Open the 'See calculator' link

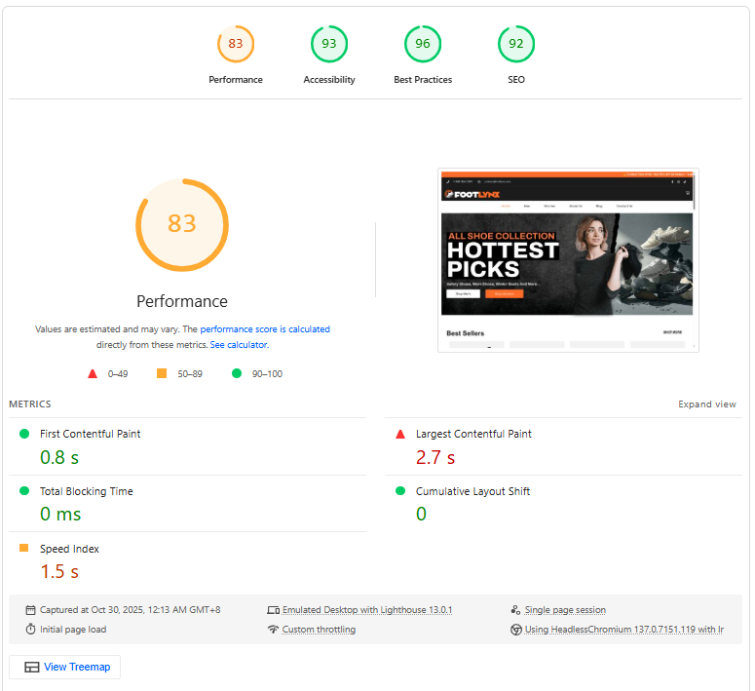point(239,345)
